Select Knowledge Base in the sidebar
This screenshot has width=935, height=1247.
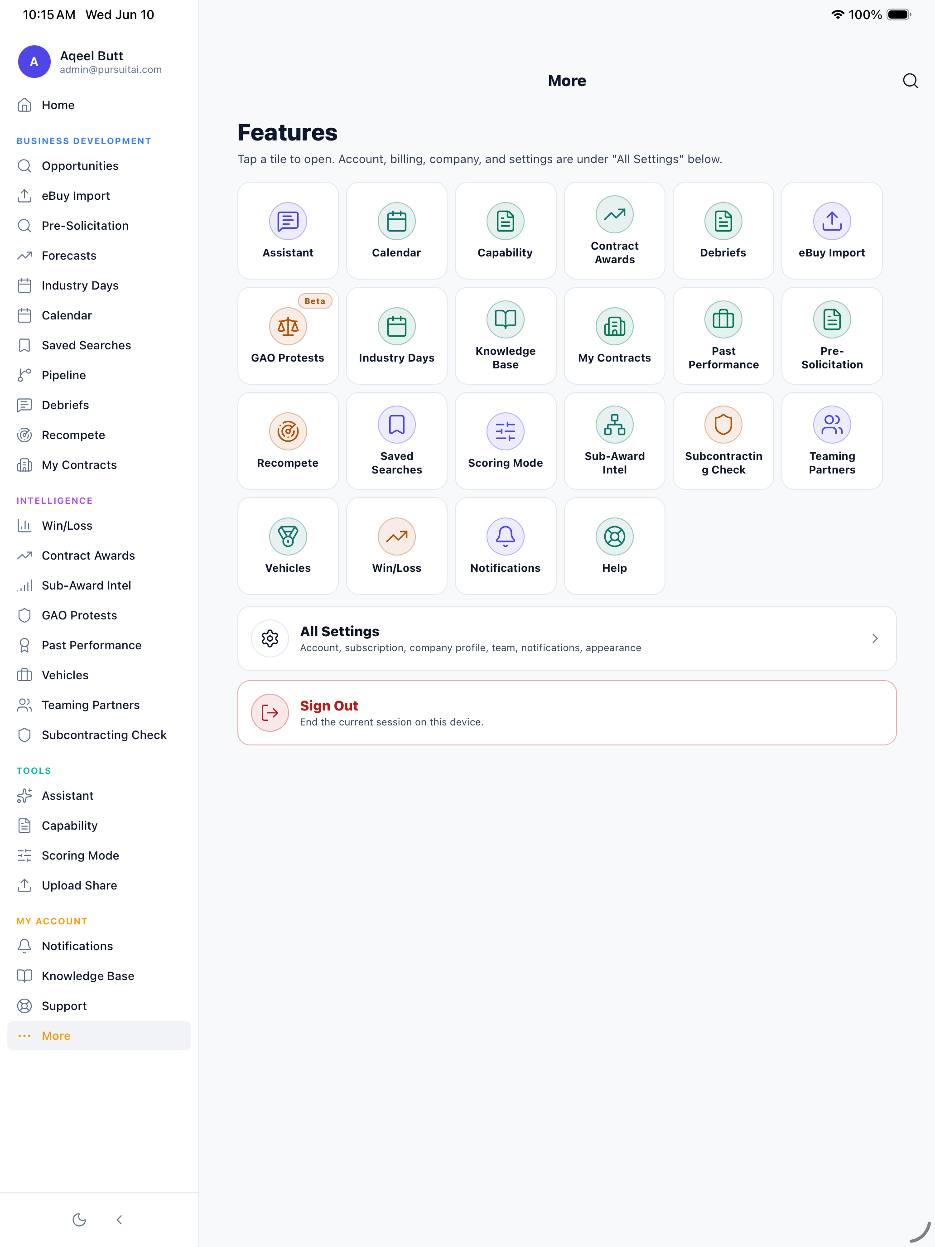coord(99,976)
